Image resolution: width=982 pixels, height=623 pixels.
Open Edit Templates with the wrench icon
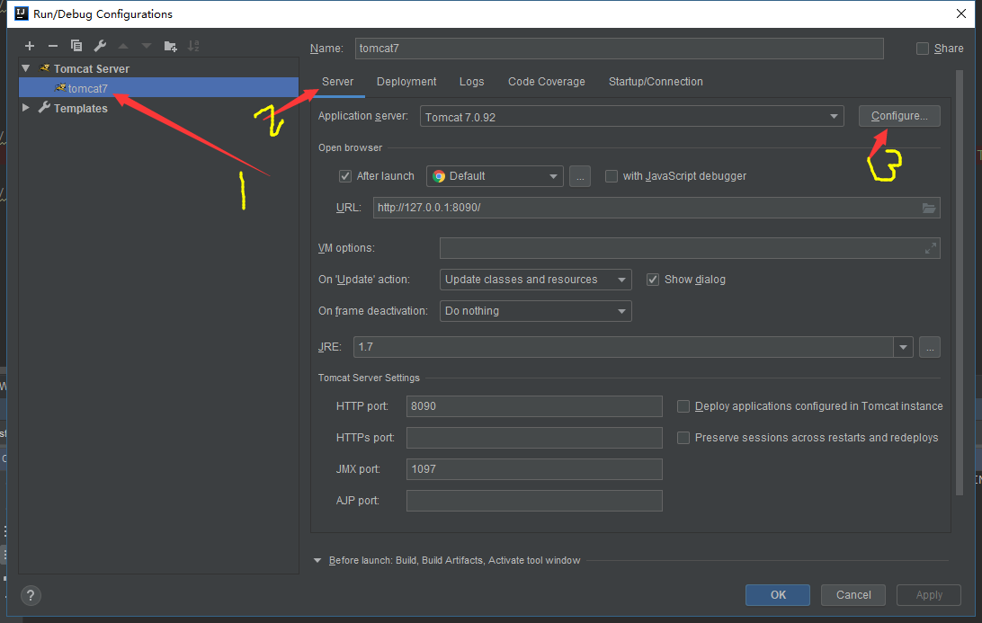[99, 46]
